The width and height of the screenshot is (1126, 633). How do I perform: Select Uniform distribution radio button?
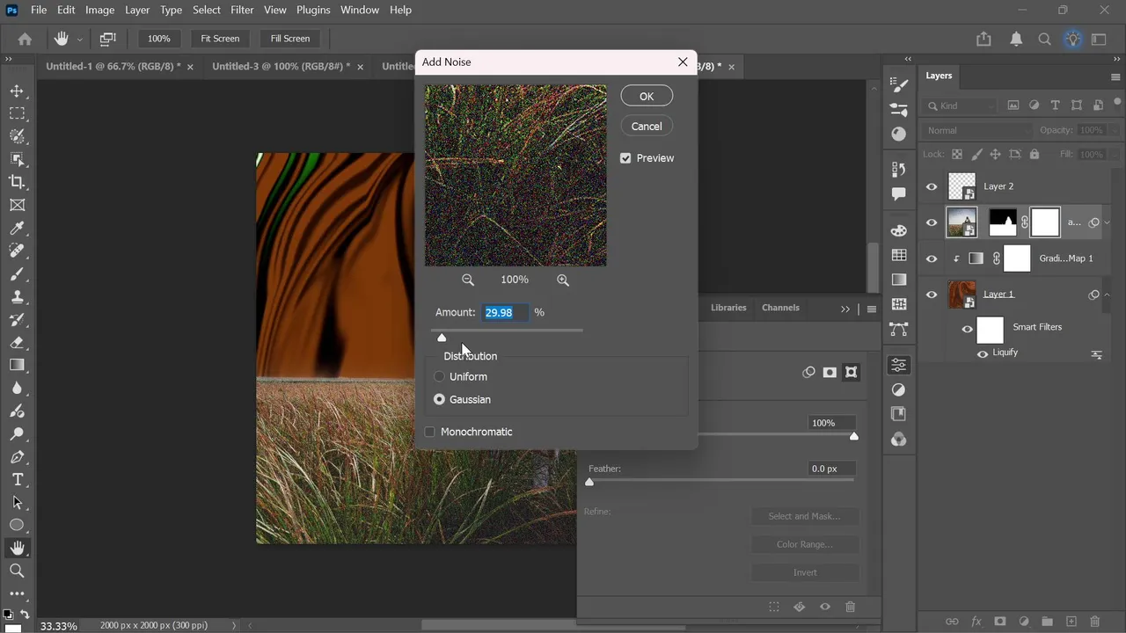[440, 376]
